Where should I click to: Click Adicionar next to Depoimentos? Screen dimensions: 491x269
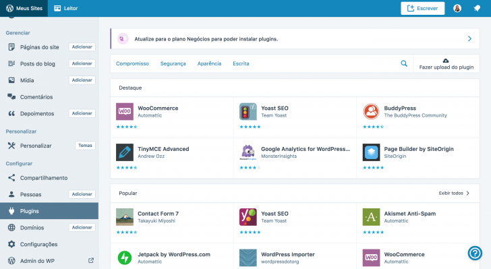82,113
